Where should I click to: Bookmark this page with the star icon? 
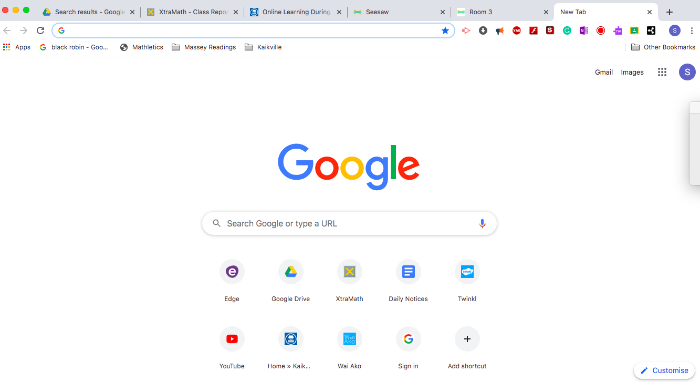coord(445,30)
